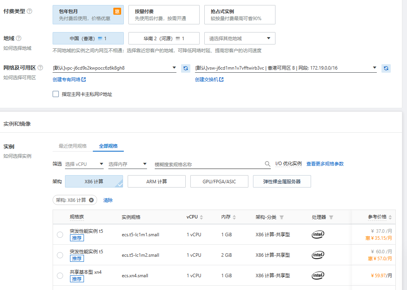Remove the 架构: X86 计算 filter tag
This screenshot has height=290, width=407.
91,200
